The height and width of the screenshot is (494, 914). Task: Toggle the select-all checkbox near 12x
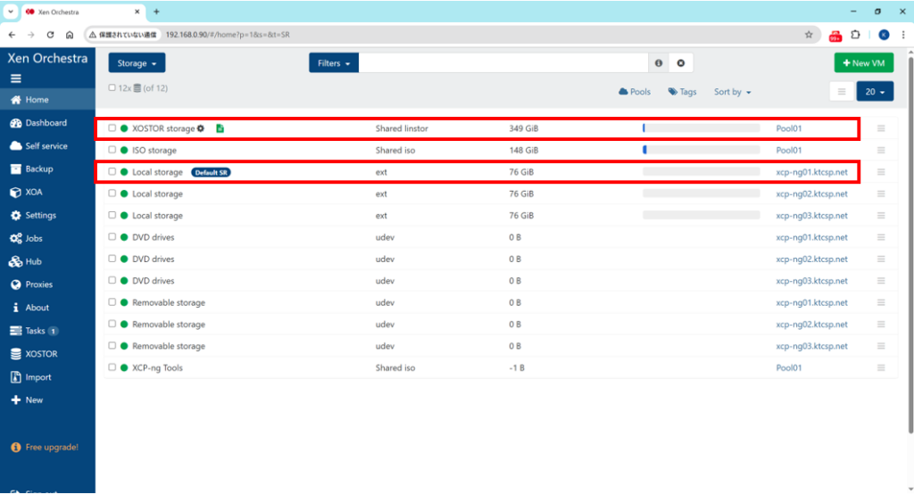coord(112,88)
